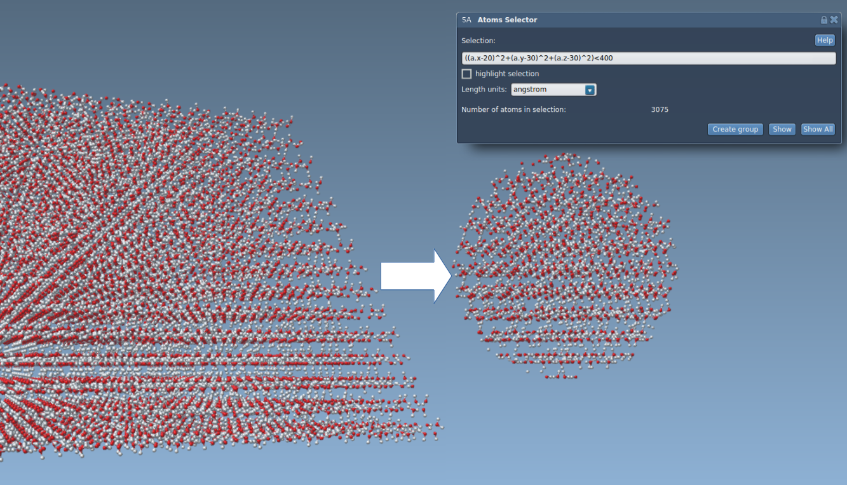The image size is (847, 485).
Task: Click the atom count value 3075
Action: [660, 109]
